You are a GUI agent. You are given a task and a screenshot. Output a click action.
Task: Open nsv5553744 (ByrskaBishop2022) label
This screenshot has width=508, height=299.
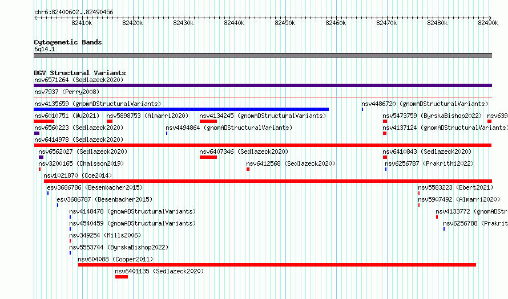[x=119, y=247]
